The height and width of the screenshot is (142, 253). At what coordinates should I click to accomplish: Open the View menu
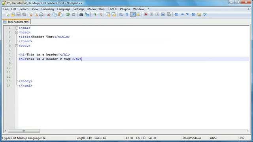35,9
